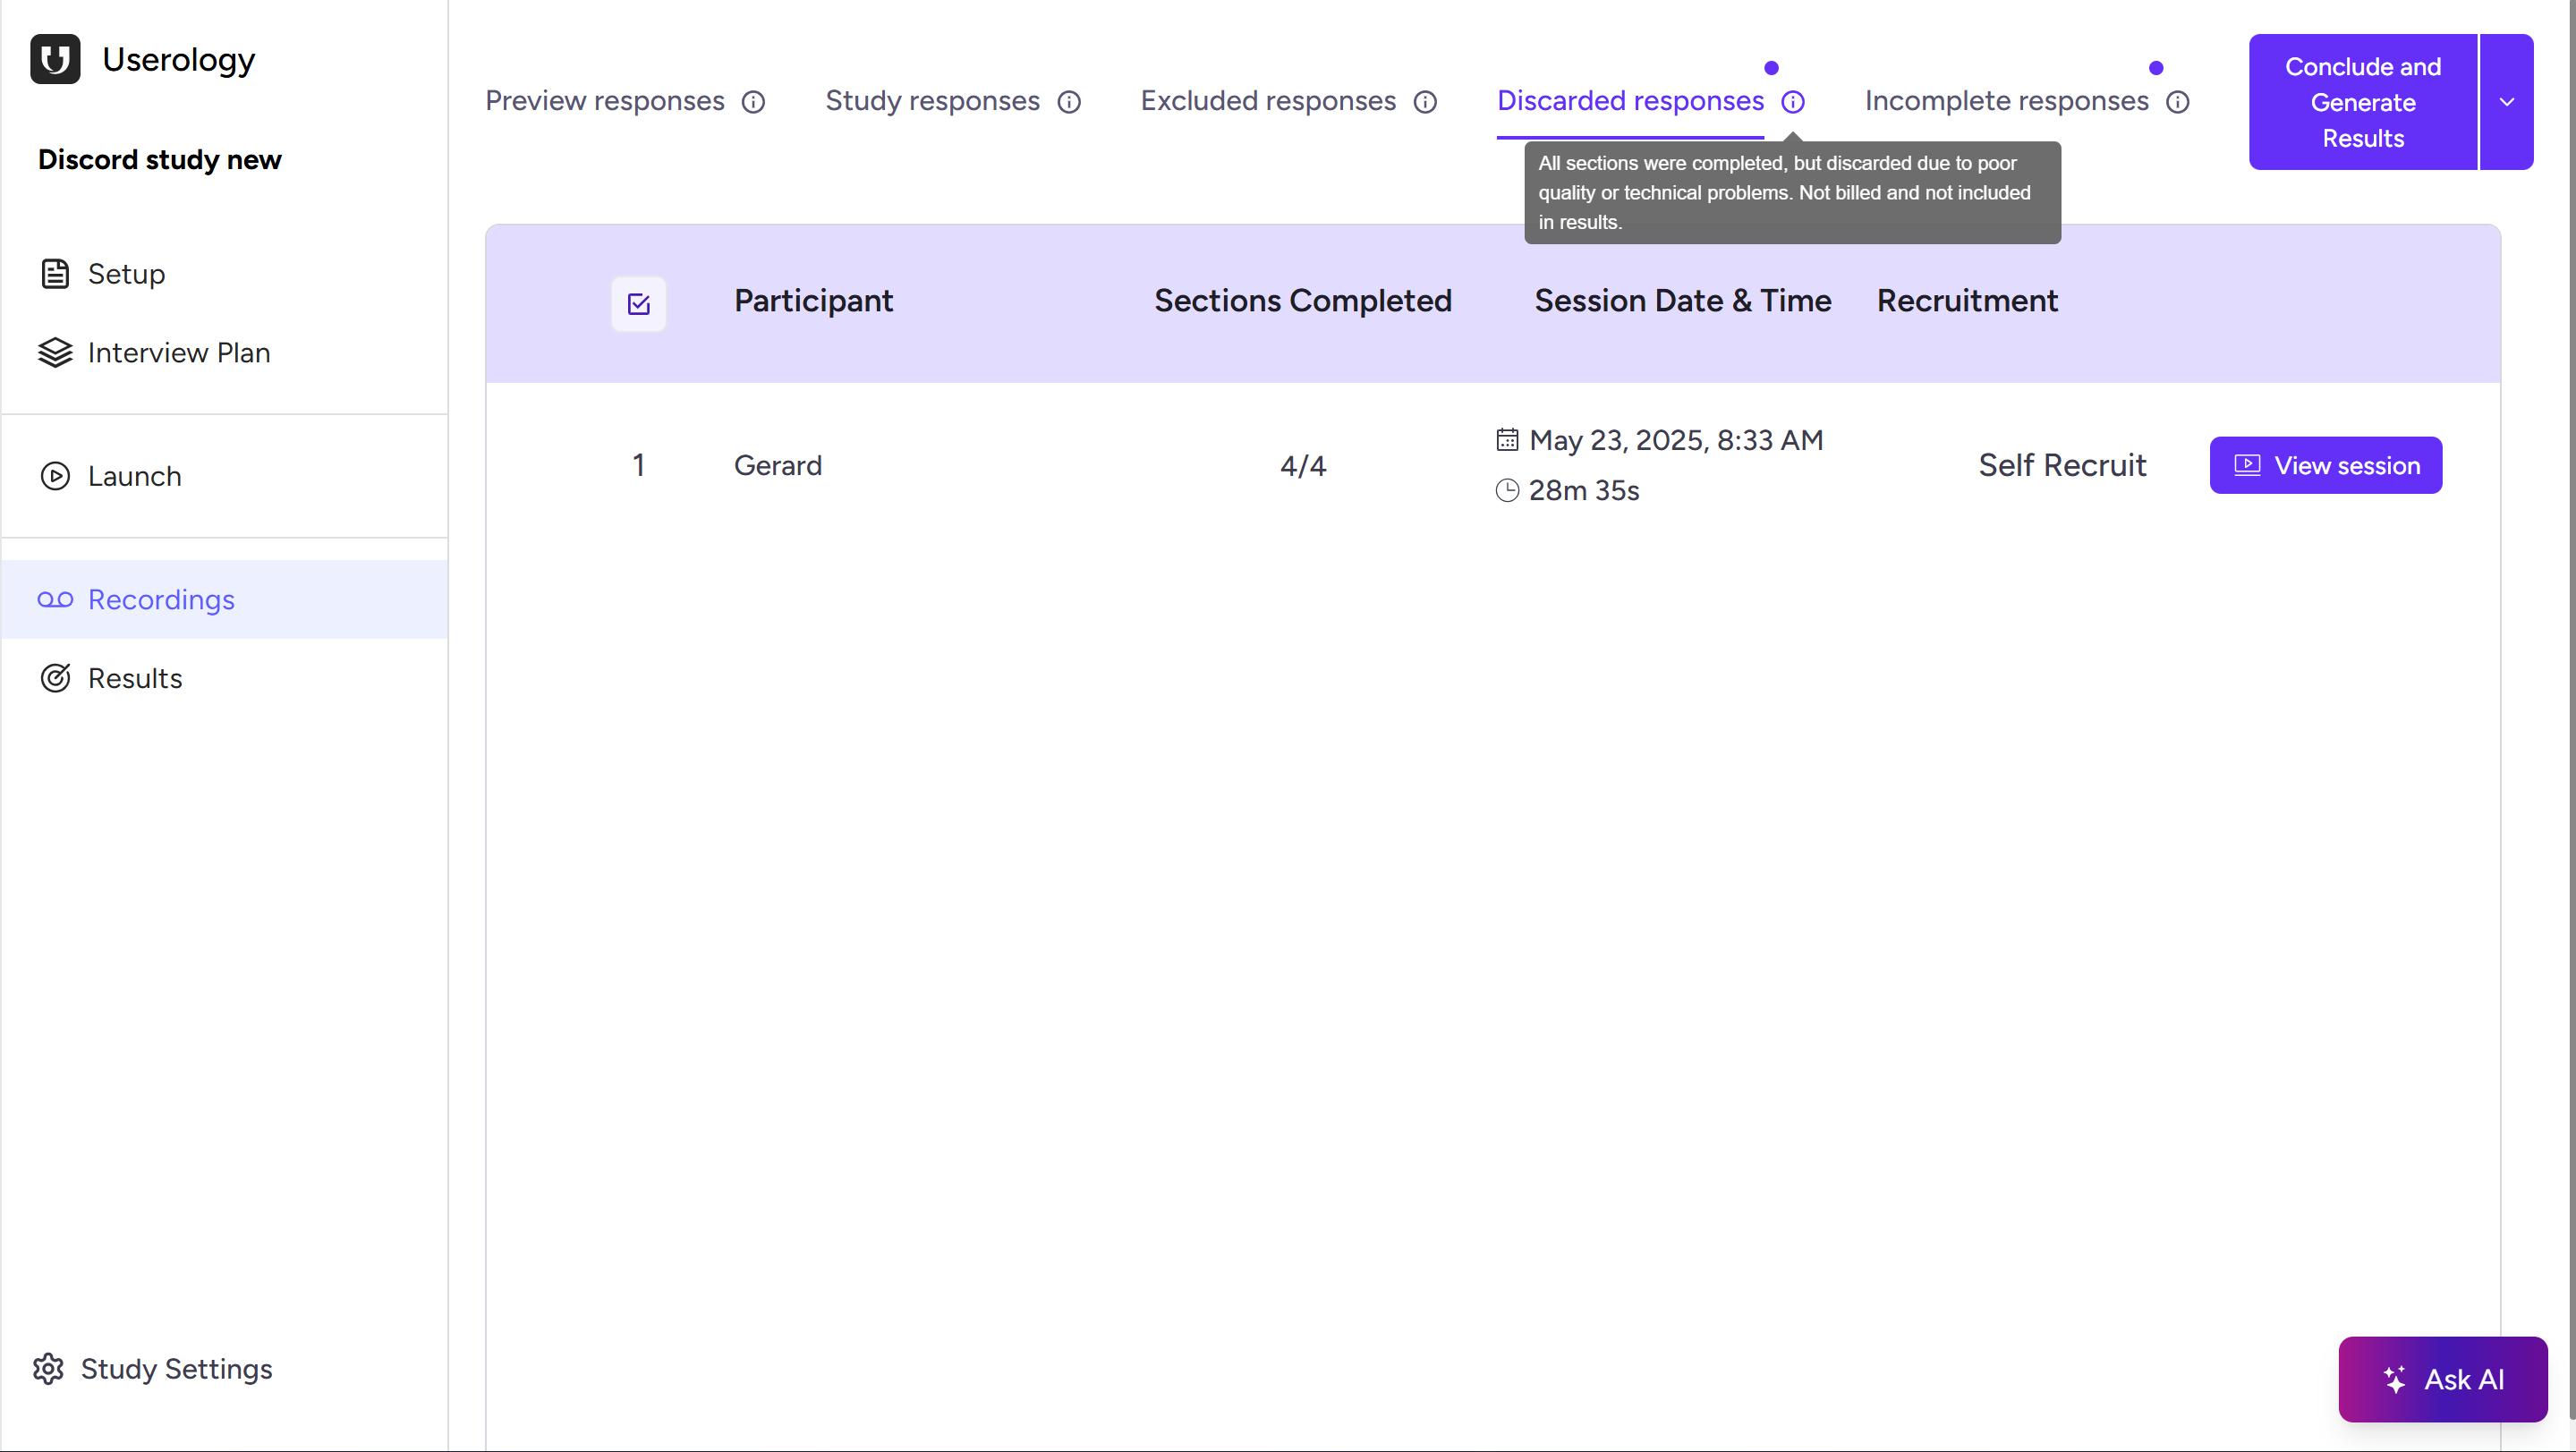
Task: Click the Userology logo icon
Action: click(x=55, y=59)
